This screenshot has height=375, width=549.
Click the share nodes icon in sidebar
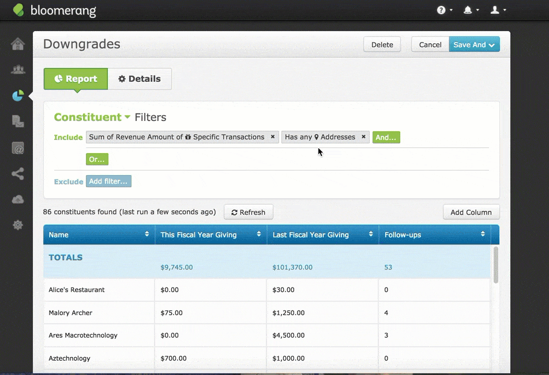(x=18, y=173)
